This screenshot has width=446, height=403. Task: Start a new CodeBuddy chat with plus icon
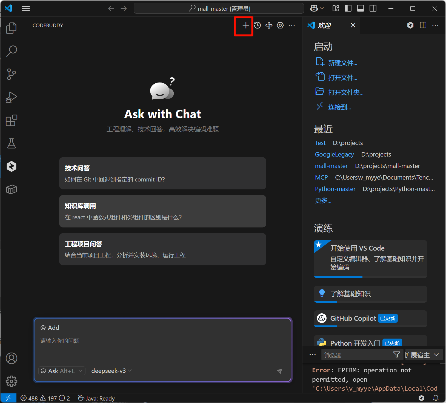245,25
